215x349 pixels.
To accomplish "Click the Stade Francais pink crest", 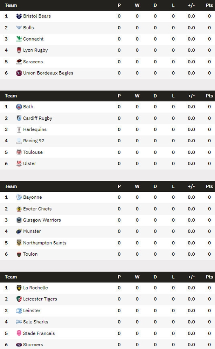I will click(x=19, y=333).
